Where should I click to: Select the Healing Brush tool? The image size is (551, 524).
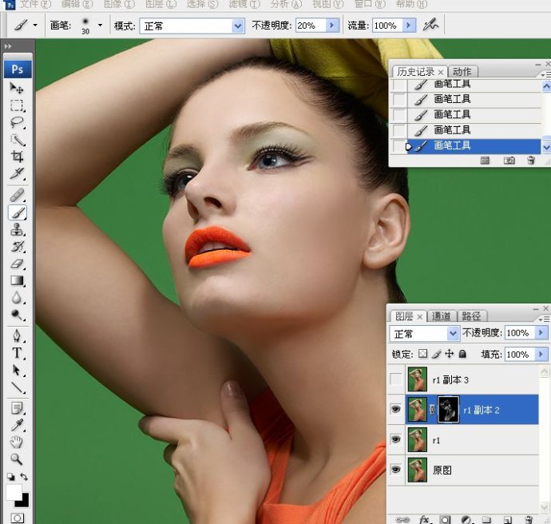point(17,195)
